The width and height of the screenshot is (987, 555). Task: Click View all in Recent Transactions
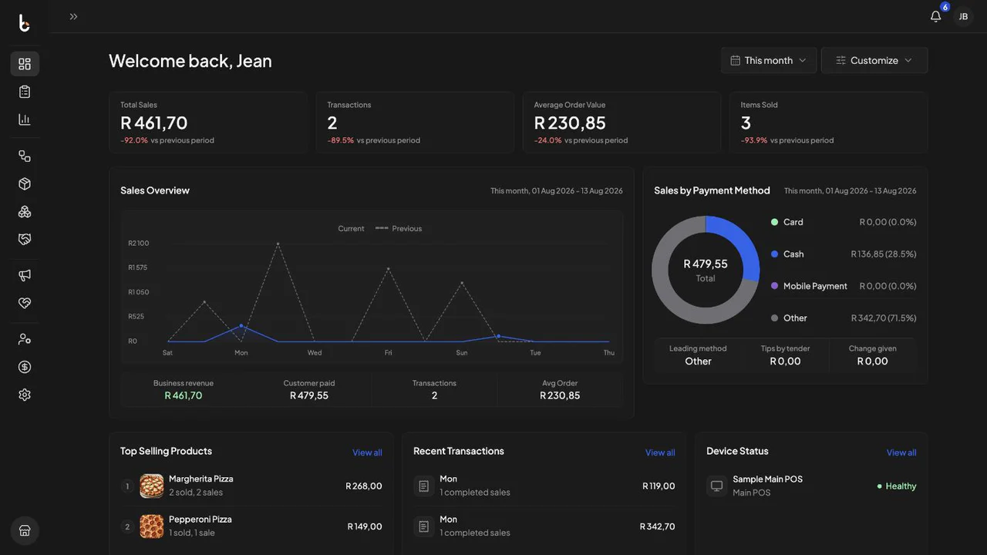tap(660, 452)
